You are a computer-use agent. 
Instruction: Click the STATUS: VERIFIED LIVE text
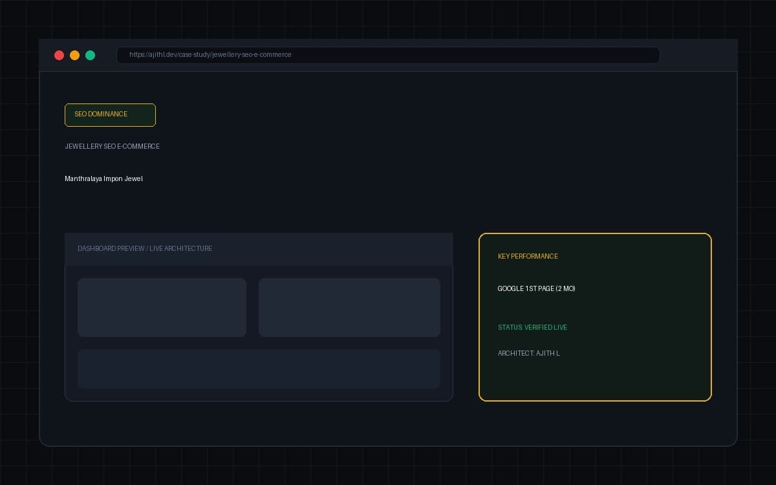coord(532,327)
